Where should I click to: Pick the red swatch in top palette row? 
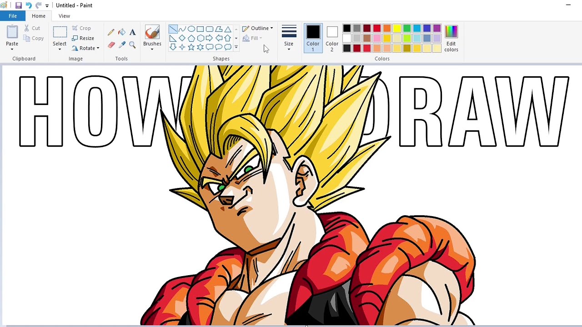(x=377, y=29)
